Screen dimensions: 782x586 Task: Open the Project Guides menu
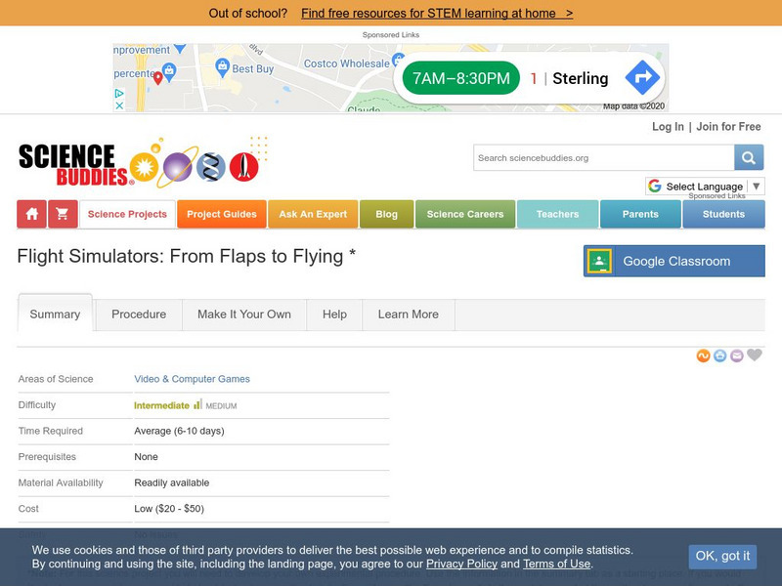point(222,214)
